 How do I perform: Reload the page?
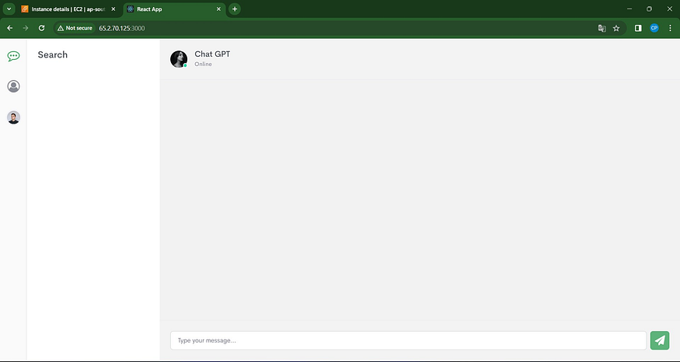pos(42,28)
